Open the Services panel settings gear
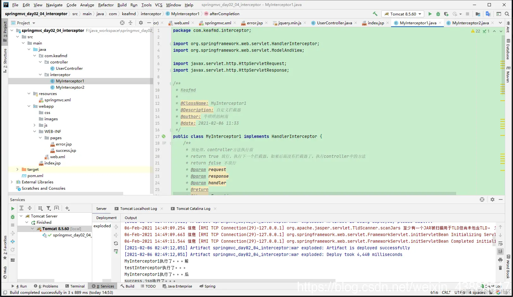Image resolution: width=513 pixels, height=297 pixels. point(492,199)
